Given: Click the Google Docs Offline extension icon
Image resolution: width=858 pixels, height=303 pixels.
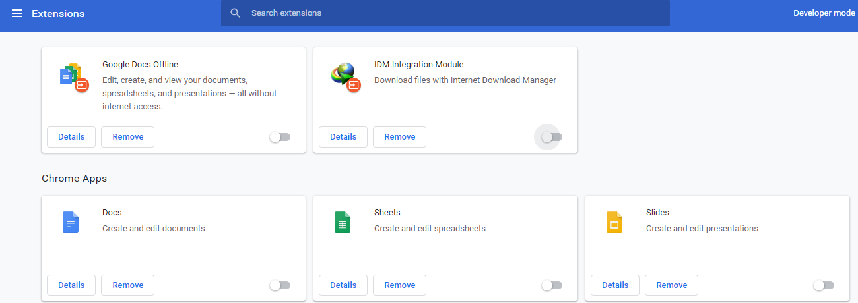Looking at the screenshot, I should point(73,77).
